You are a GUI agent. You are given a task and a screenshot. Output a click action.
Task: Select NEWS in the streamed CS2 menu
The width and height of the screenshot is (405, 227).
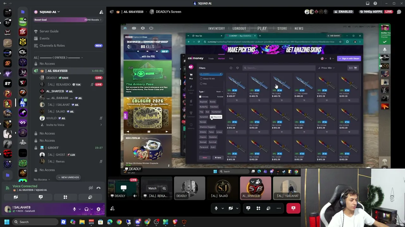pyautogui.click(x=299, y=28)
